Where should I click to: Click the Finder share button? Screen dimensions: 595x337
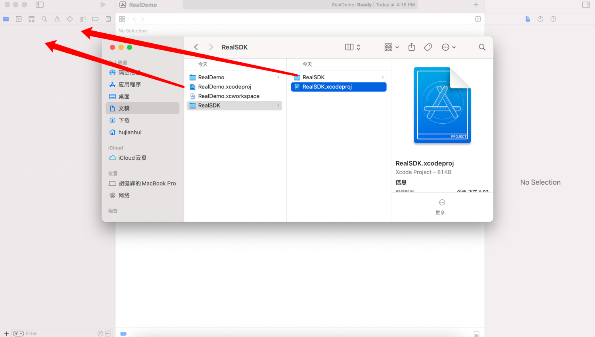click(412, 47)
